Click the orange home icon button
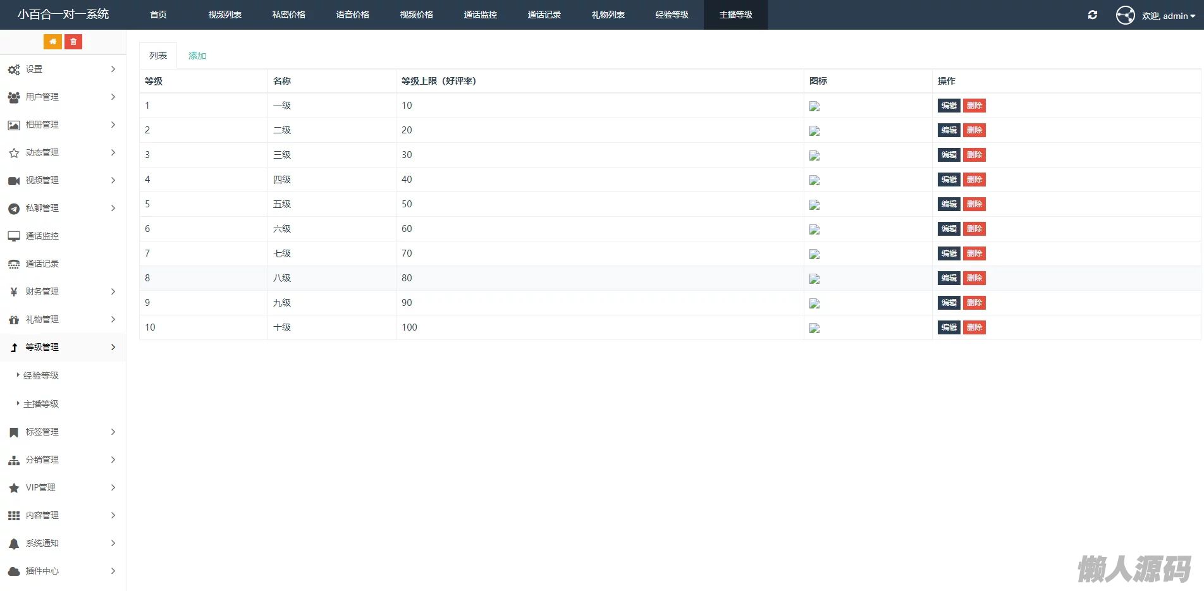1204x591 pixels. click(52, 42)
